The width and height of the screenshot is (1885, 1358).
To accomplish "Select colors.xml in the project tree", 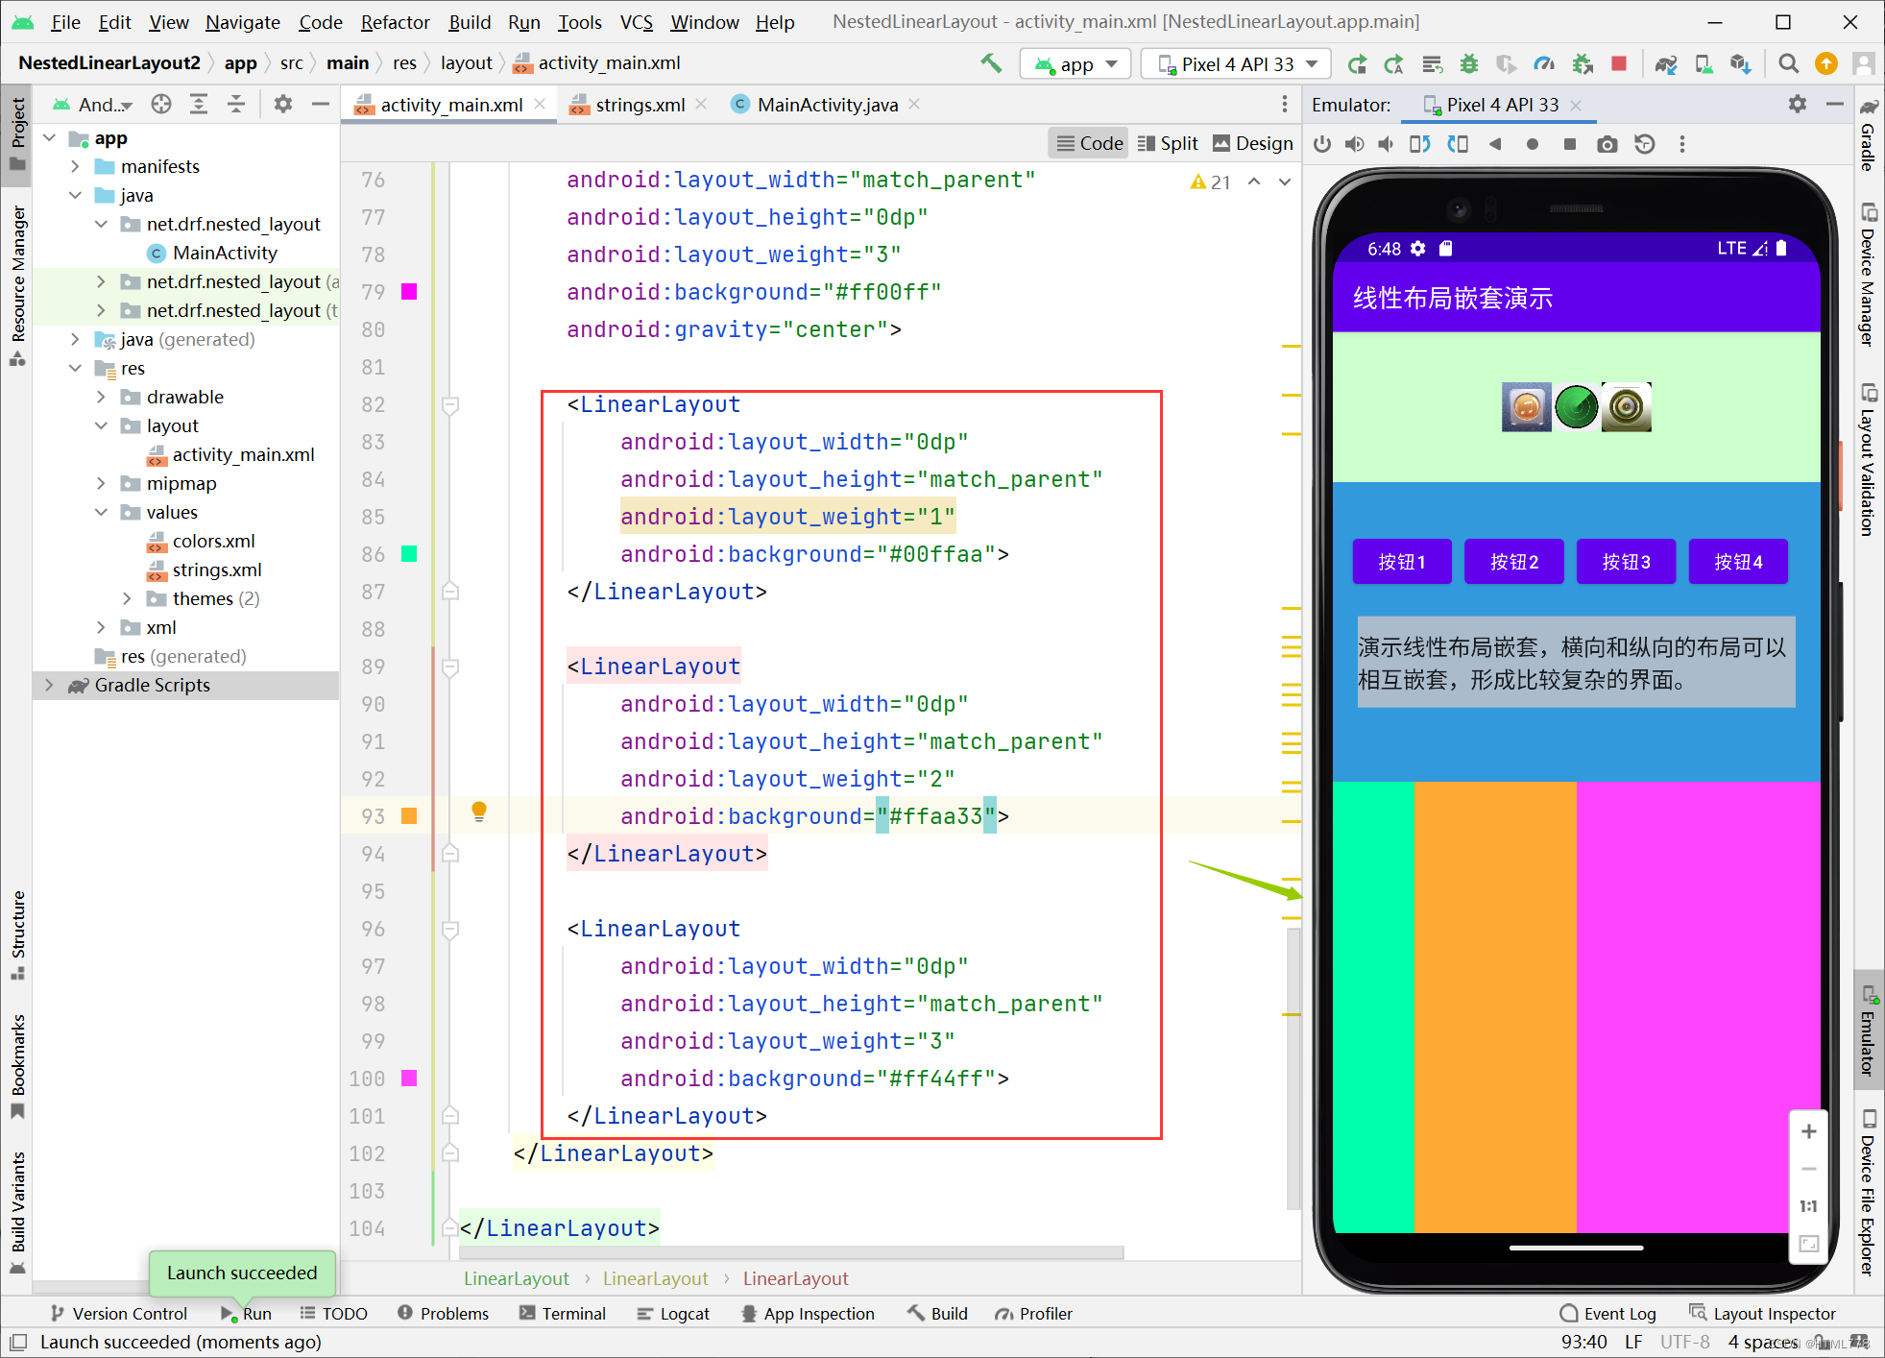I will pos(213,541).
